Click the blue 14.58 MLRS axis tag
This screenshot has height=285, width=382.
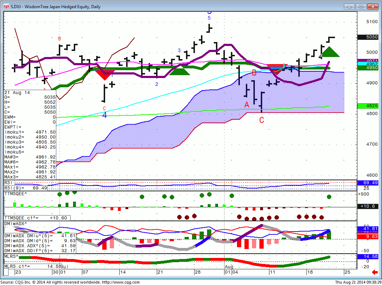click(368, 256)
